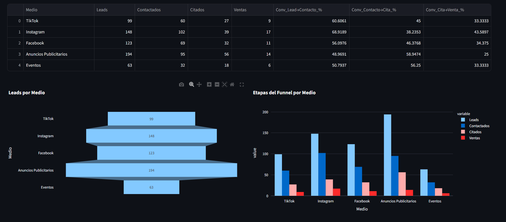The image size is (506, 222).
Task: Click the Instagram Leads bar in bar chart
Action: (315, 164)
